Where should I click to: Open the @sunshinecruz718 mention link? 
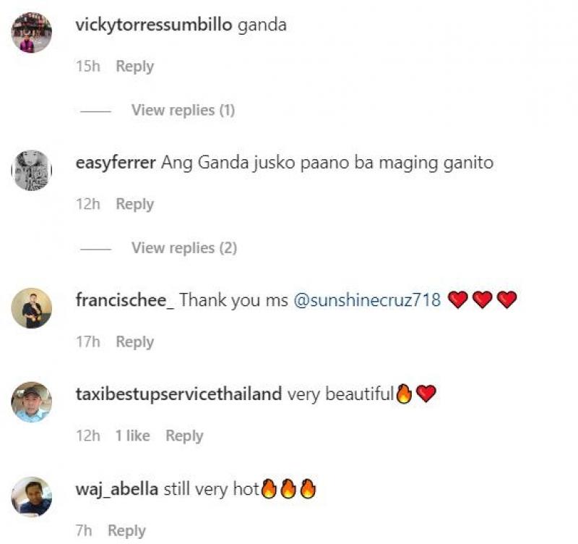(x=367, y=299)
